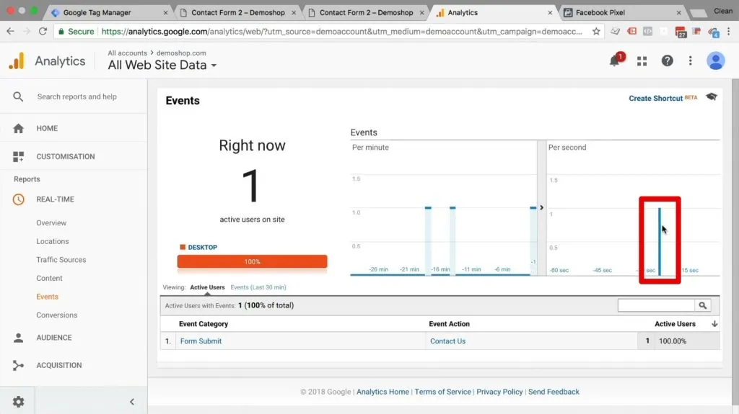Click the Create Shortcut link
Image resolution: width=739 pixels, height=414 pixels.
tap(655, 99)
